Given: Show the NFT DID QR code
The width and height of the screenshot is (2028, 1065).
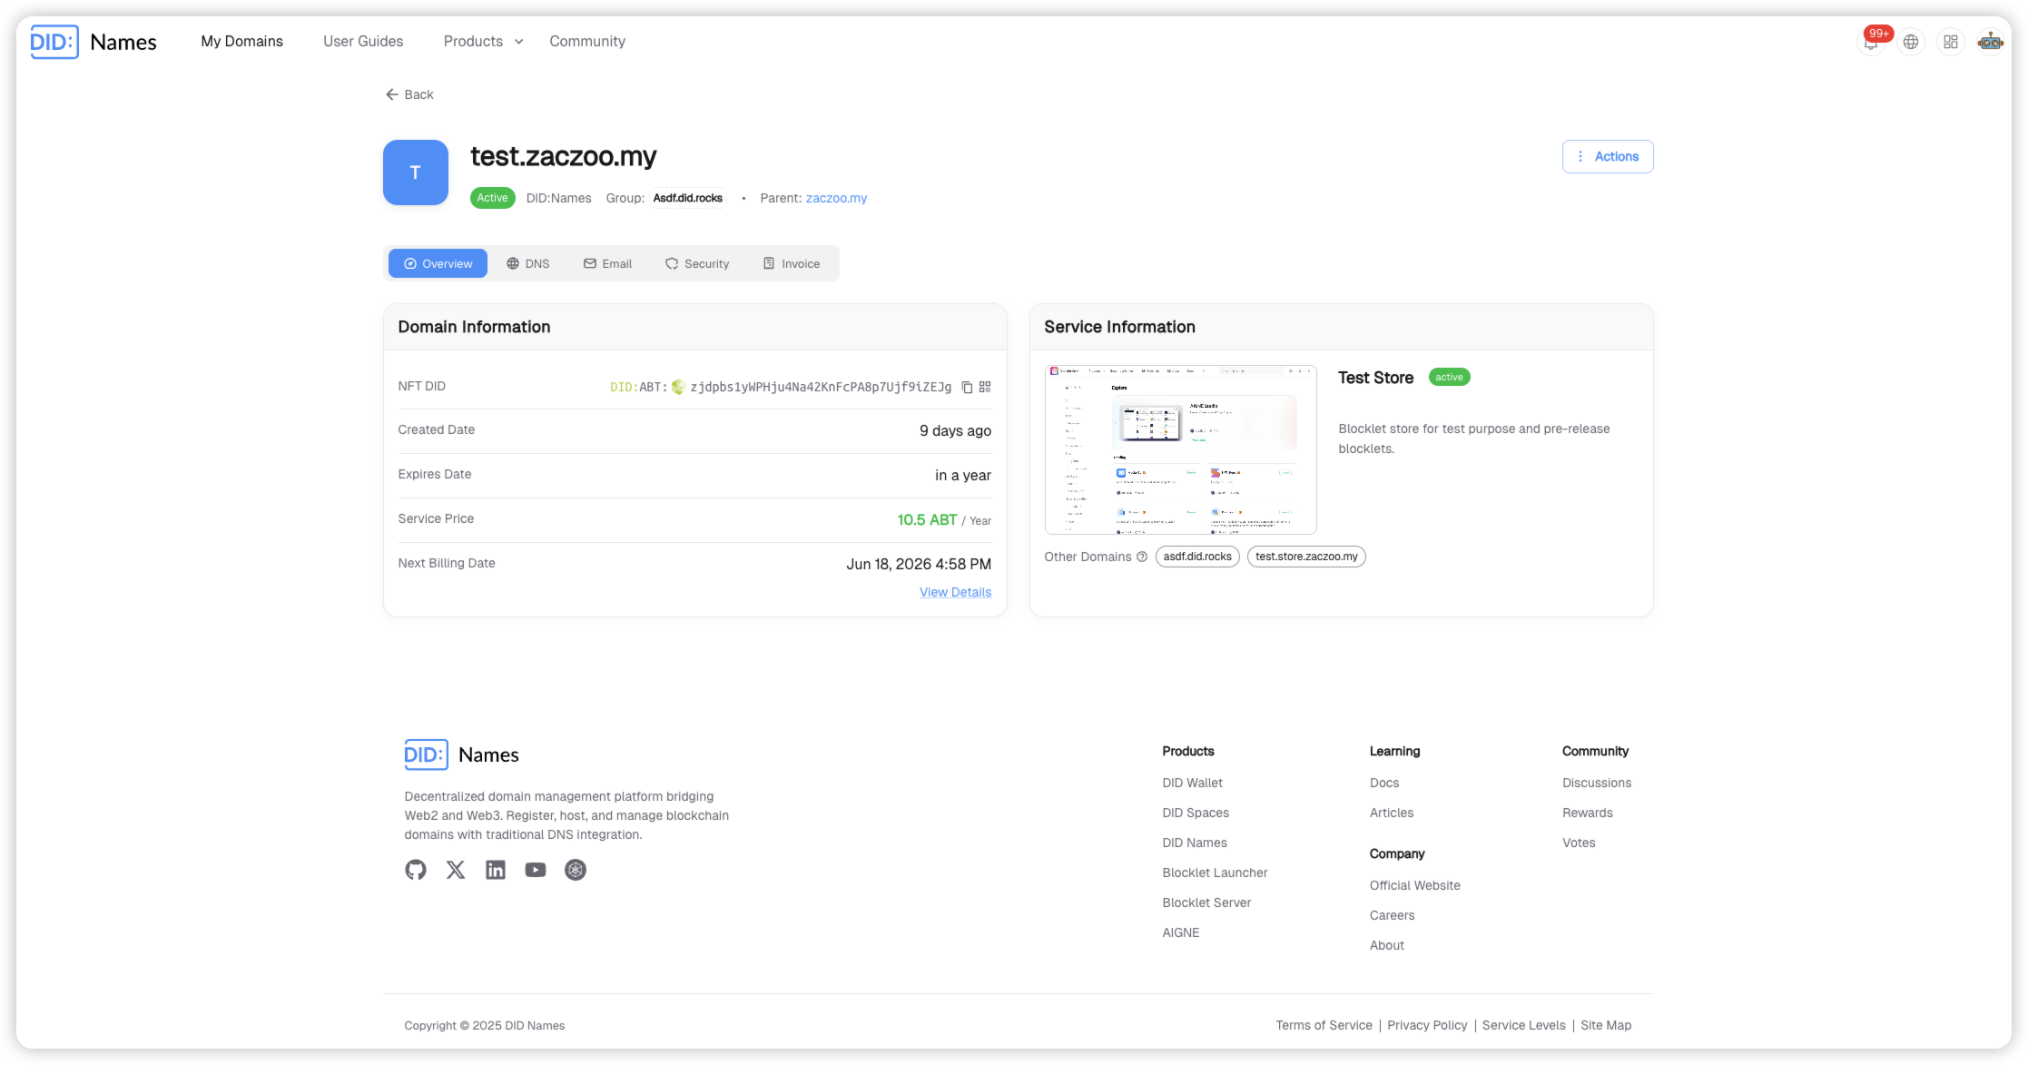Looking at the screenshot, I should pyautogui.click(x=985, y=387).
